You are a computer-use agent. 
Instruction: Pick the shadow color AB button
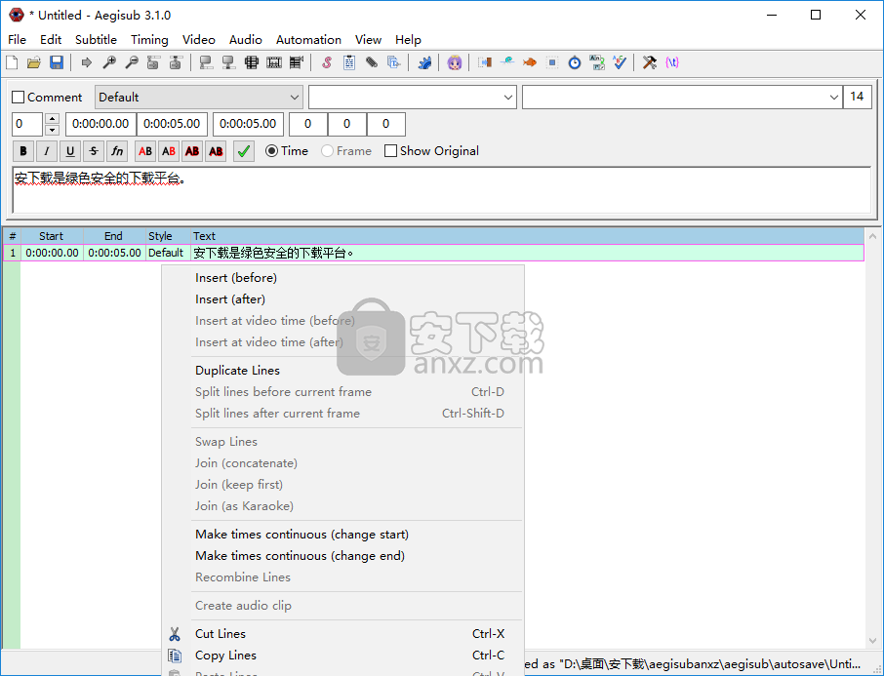[216, 151]
